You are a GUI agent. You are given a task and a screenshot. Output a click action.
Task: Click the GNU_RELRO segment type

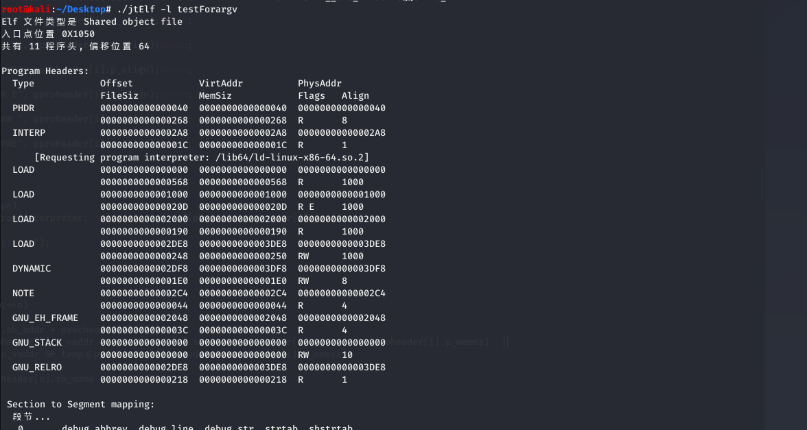(x=37, y=368)
